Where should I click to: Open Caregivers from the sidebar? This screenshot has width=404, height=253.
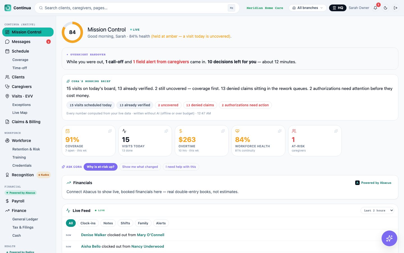click(28, 87)
